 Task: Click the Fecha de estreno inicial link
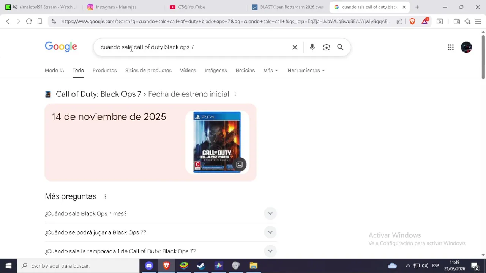189,94
